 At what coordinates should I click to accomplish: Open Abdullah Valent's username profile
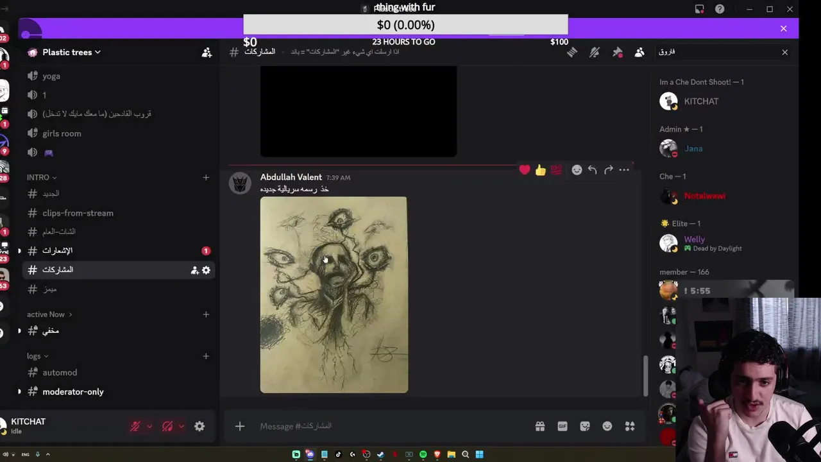pos(291,177)
